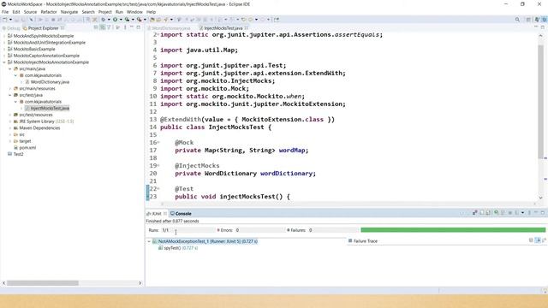The width and height of the screenshot is (548, 308).
Task: Select the MockitoBasicExample project
Action: pyautogui.click(x=34, y=50)
